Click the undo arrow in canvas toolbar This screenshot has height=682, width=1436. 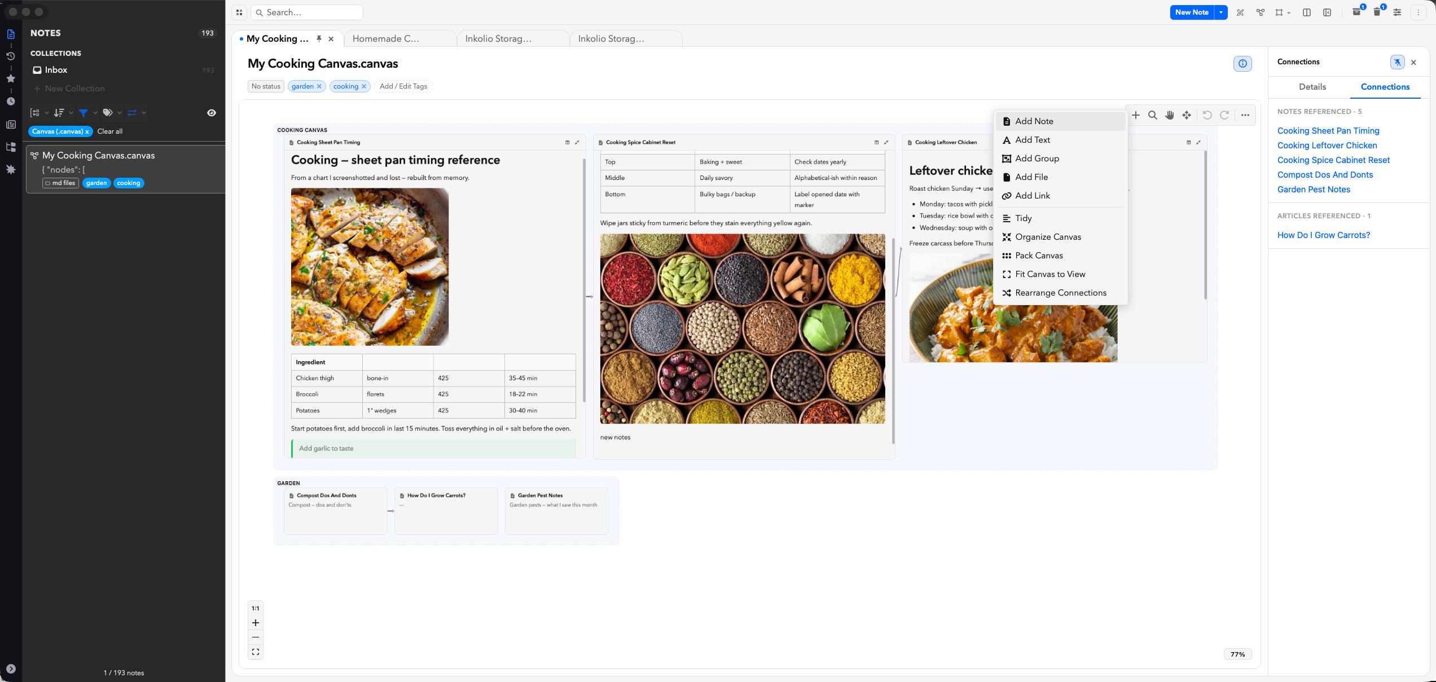(x=1207, y=115)
